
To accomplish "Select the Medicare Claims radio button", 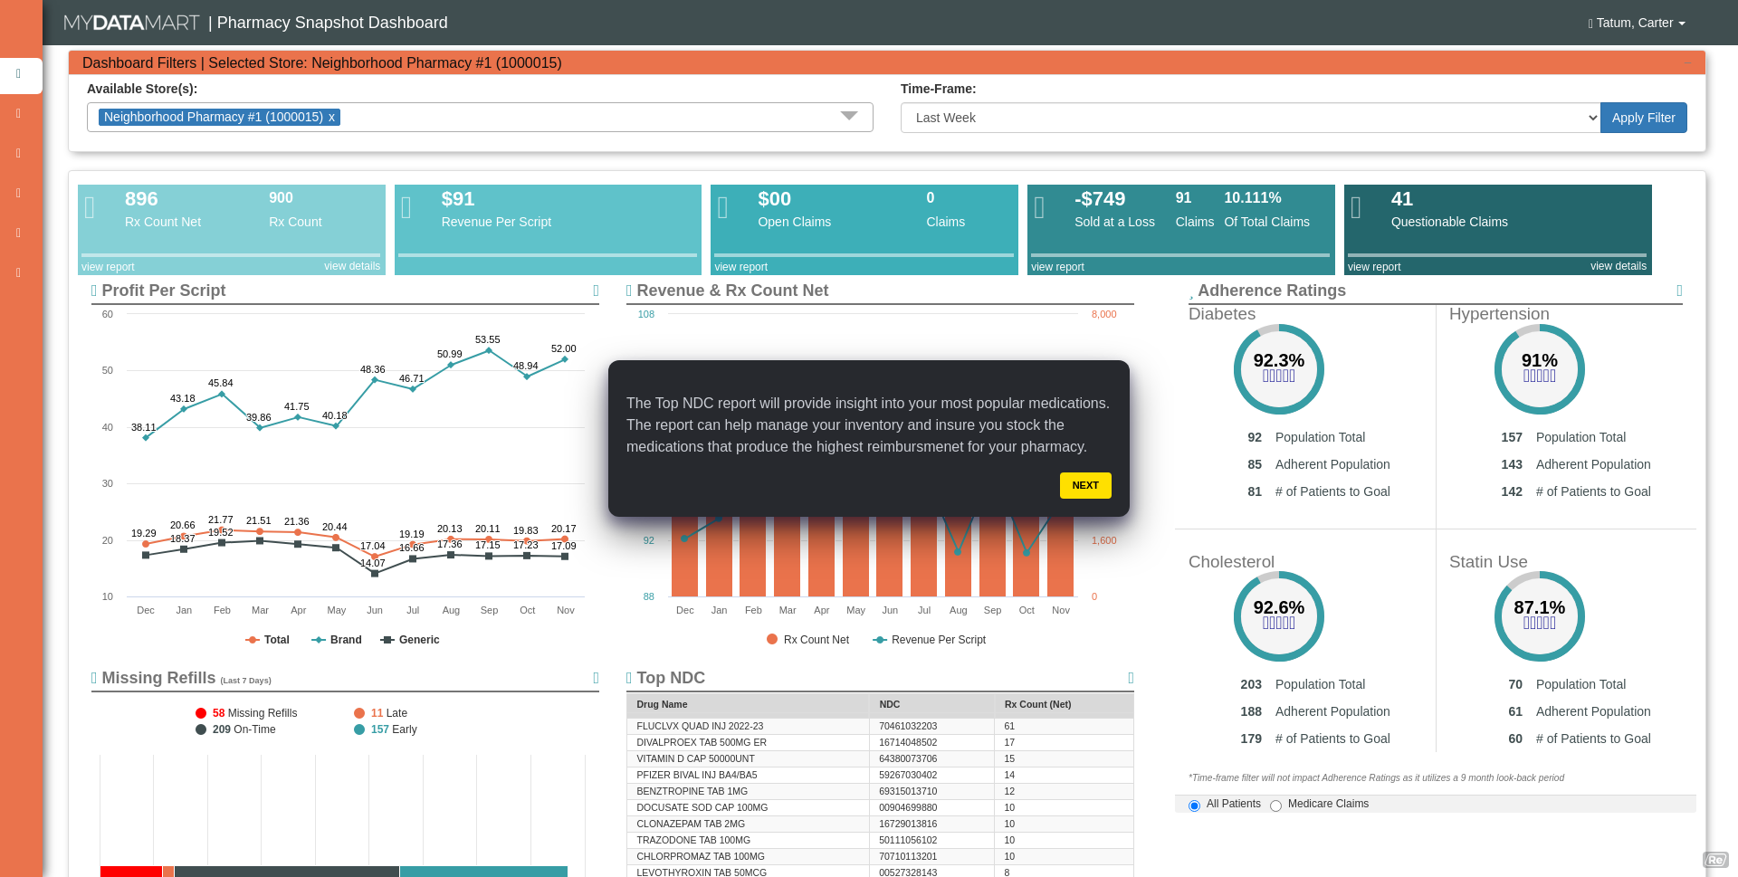I will pos(1275,805).
